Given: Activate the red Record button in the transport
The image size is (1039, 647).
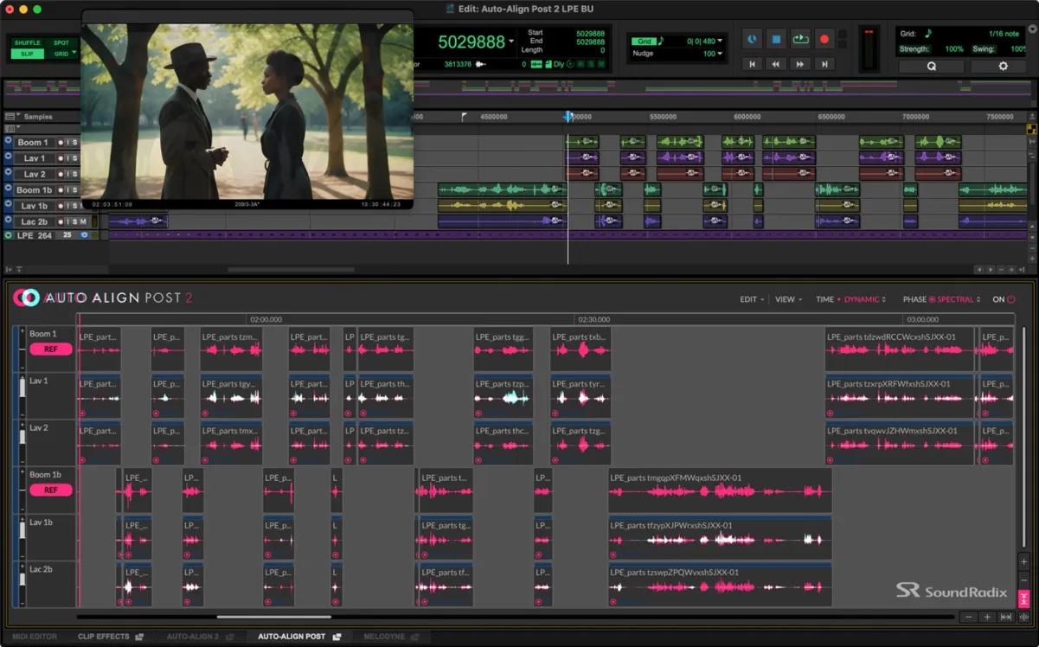Looking at the screenshot, I should (824, 39).
